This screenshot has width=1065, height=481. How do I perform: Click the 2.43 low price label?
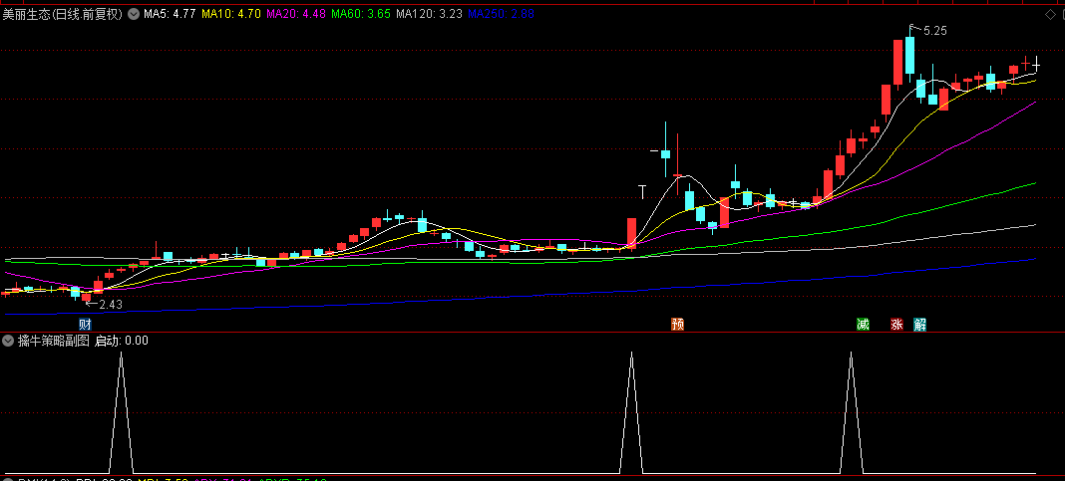tap(111, 305)
